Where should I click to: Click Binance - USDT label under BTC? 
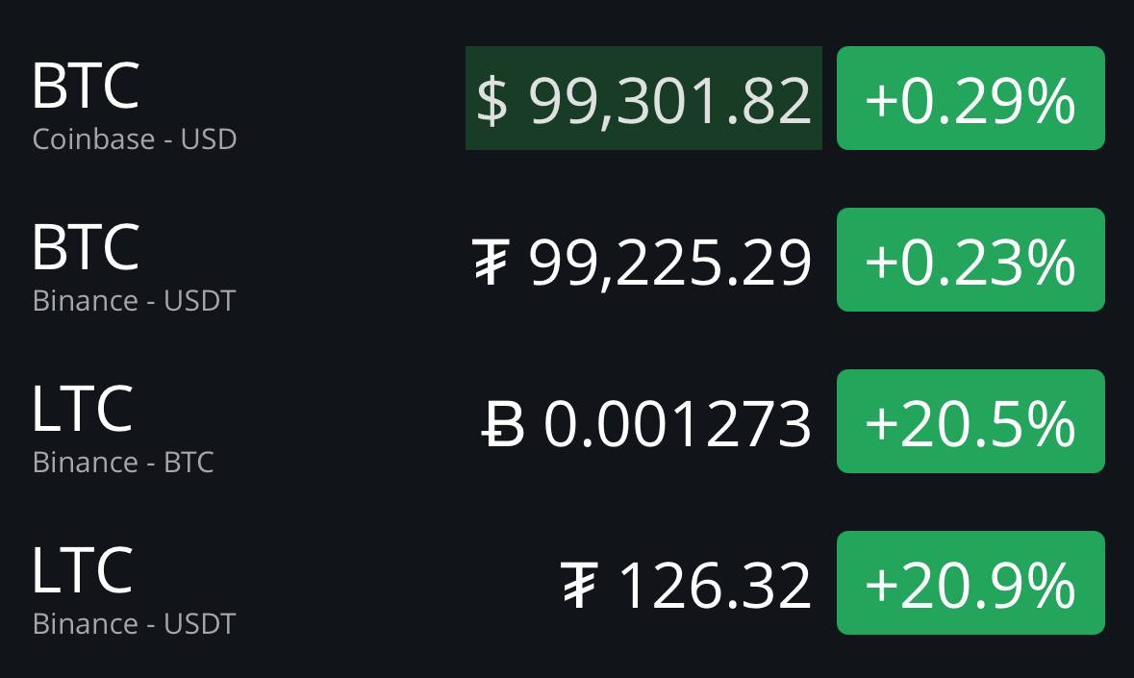click(135, 301)
